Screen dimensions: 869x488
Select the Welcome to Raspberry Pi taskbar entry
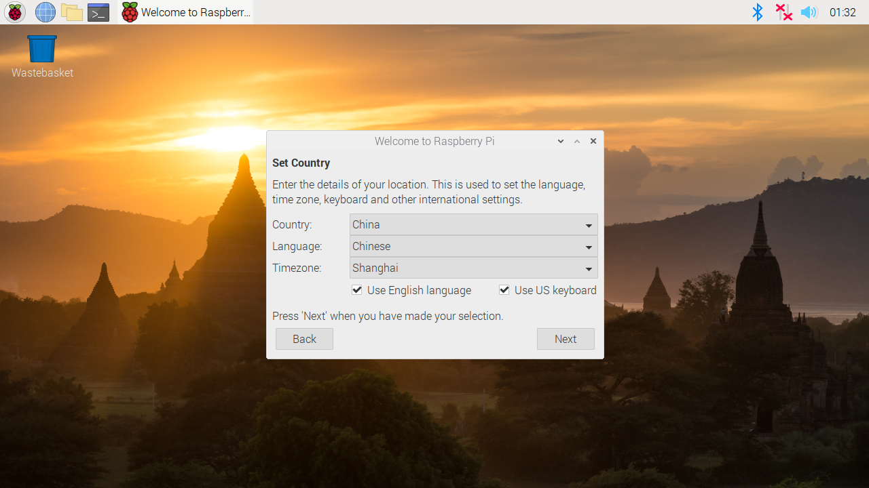point(185,12)
